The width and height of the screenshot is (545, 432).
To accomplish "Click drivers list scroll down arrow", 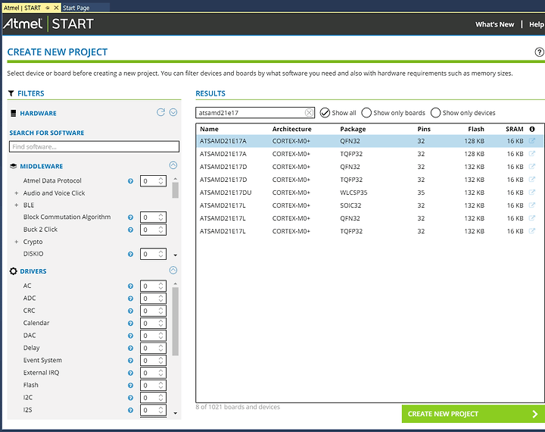I will coord(175,413).
